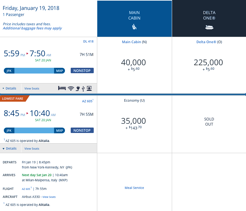Click the Wi-Fi amenity icon
This screenshot has width=246, height=211.
[x=71, y=88]
